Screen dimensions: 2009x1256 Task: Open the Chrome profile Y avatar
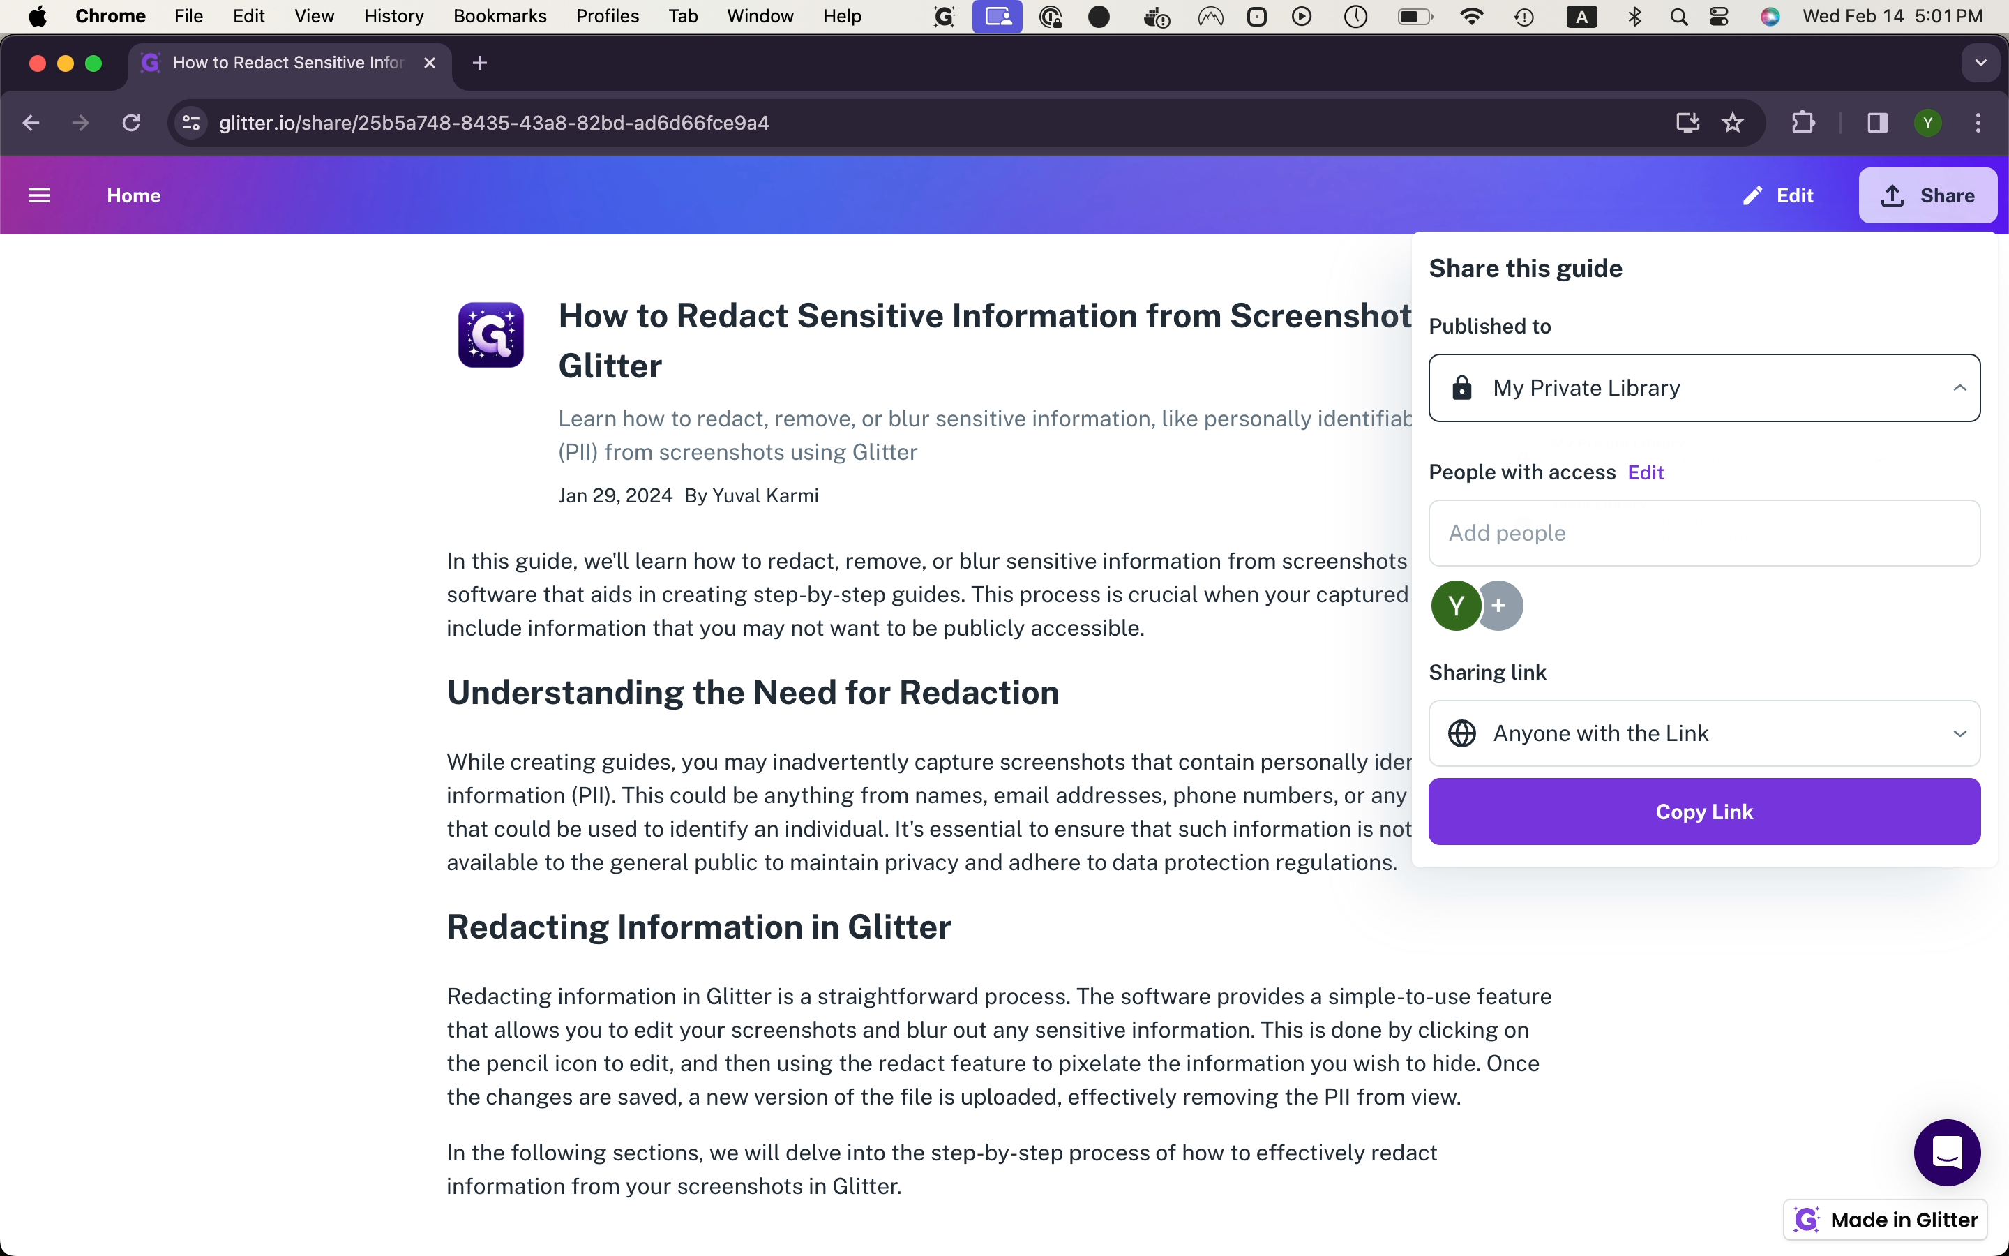[x=1927, y=123]
